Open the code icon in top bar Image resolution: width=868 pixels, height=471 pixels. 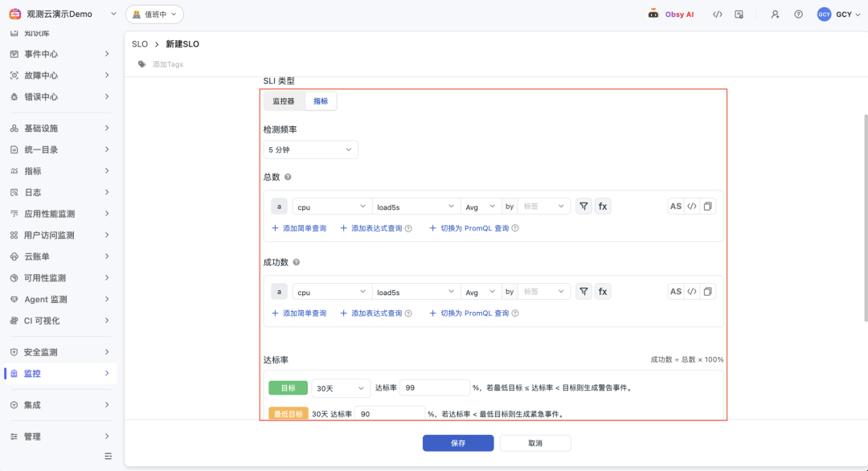pos(718,14)
